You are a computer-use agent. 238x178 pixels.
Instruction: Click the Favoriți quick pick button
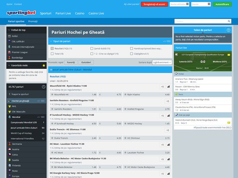[71, 62]
